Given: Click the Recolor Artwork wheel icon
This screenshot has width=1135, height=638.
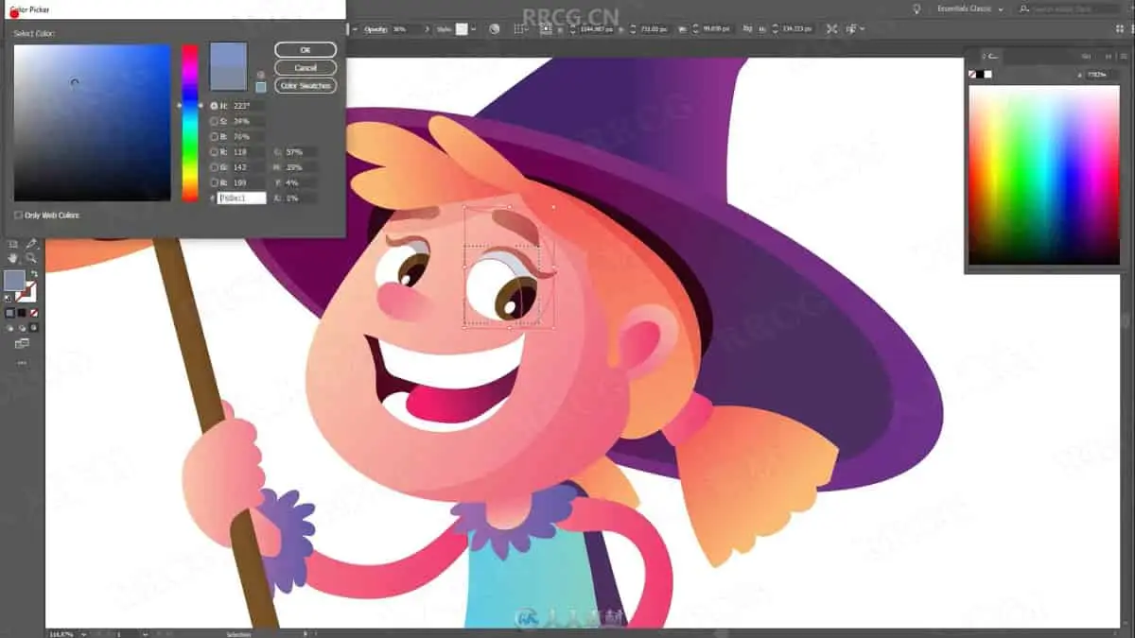Looking at the screenshot, I should (x=495, y=29).
